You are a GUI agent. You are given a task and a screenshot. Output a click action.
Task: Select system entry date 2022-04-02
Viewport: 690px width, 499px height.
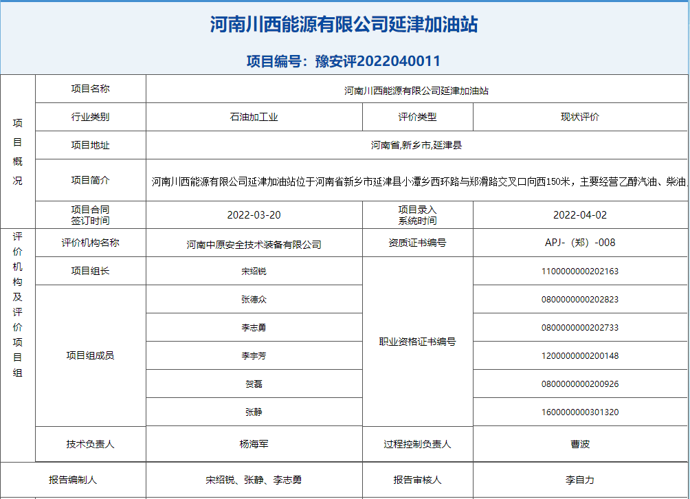pos(579,215)
